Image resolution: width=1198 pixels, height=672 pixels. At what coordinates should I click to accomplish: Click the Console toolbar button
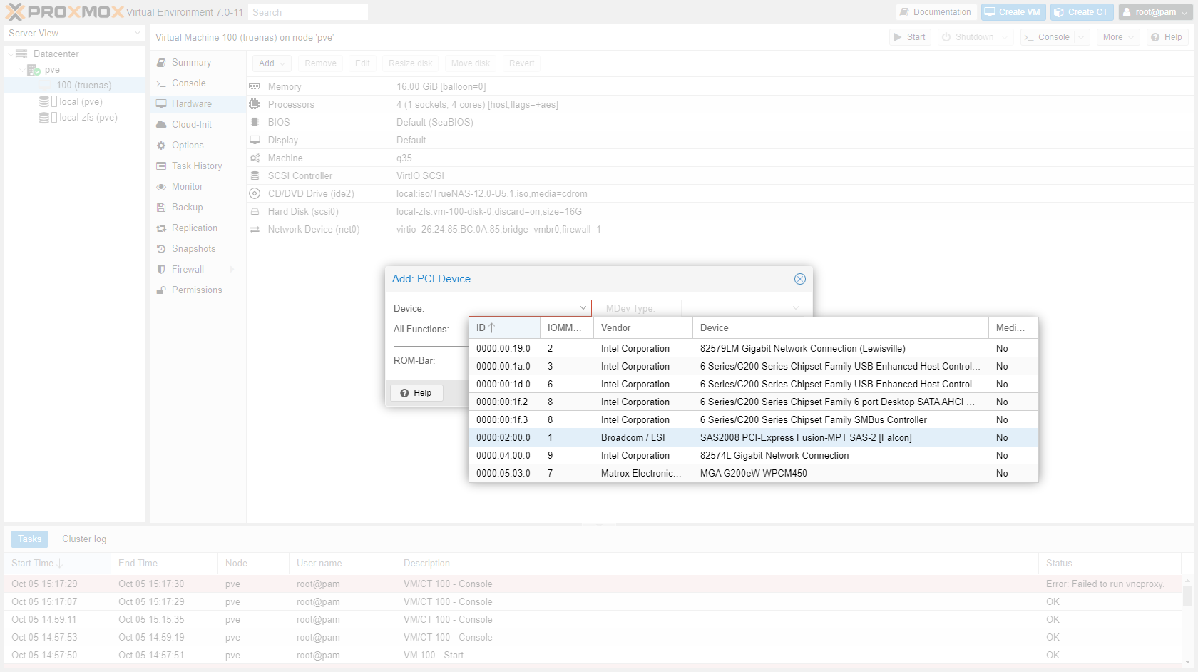pyautogui.click(x=1048, y=37)
